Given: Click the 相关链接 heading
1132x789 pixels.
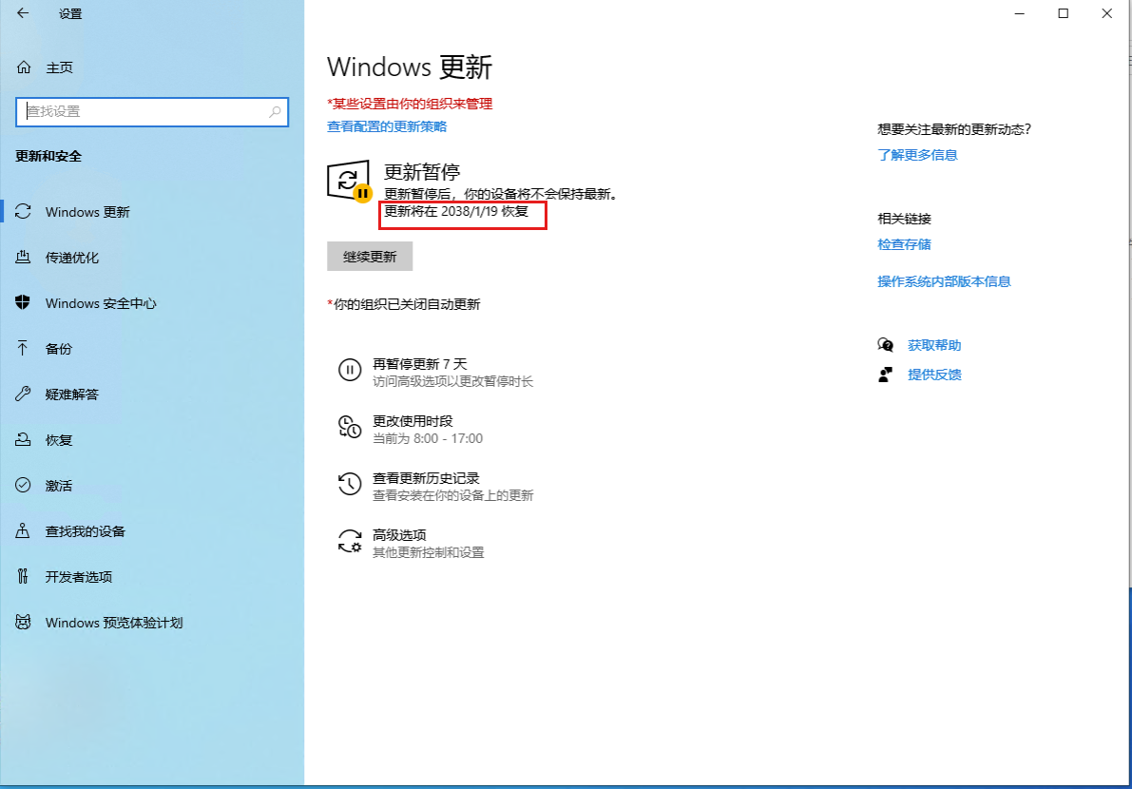Looking at the screenshot, I should tap(904, 219).
